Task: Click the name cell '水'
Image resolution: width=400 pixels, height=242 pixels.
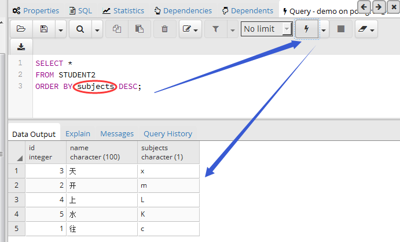Action: [x=102, y=214]
